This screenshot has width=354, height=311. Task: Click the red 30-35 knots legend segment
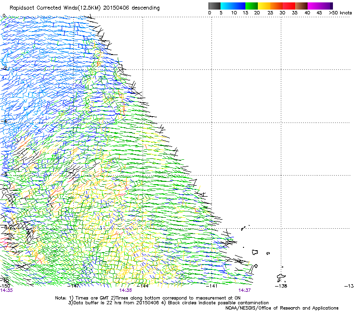289,6
